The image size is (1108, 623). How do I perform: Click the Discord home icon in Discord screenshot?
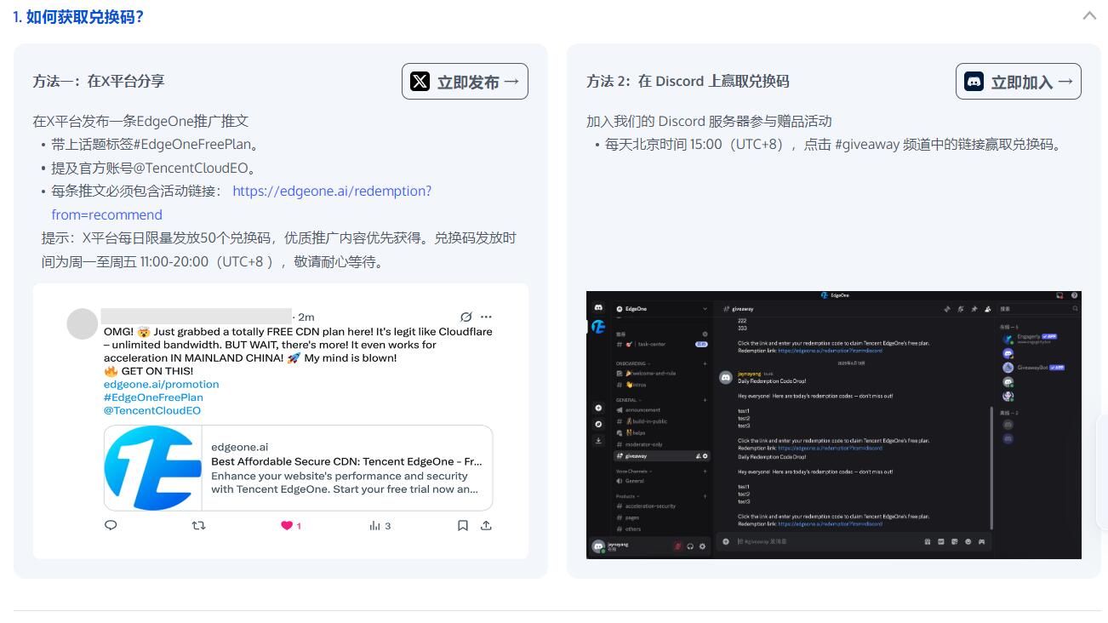[x=598, y=307]
